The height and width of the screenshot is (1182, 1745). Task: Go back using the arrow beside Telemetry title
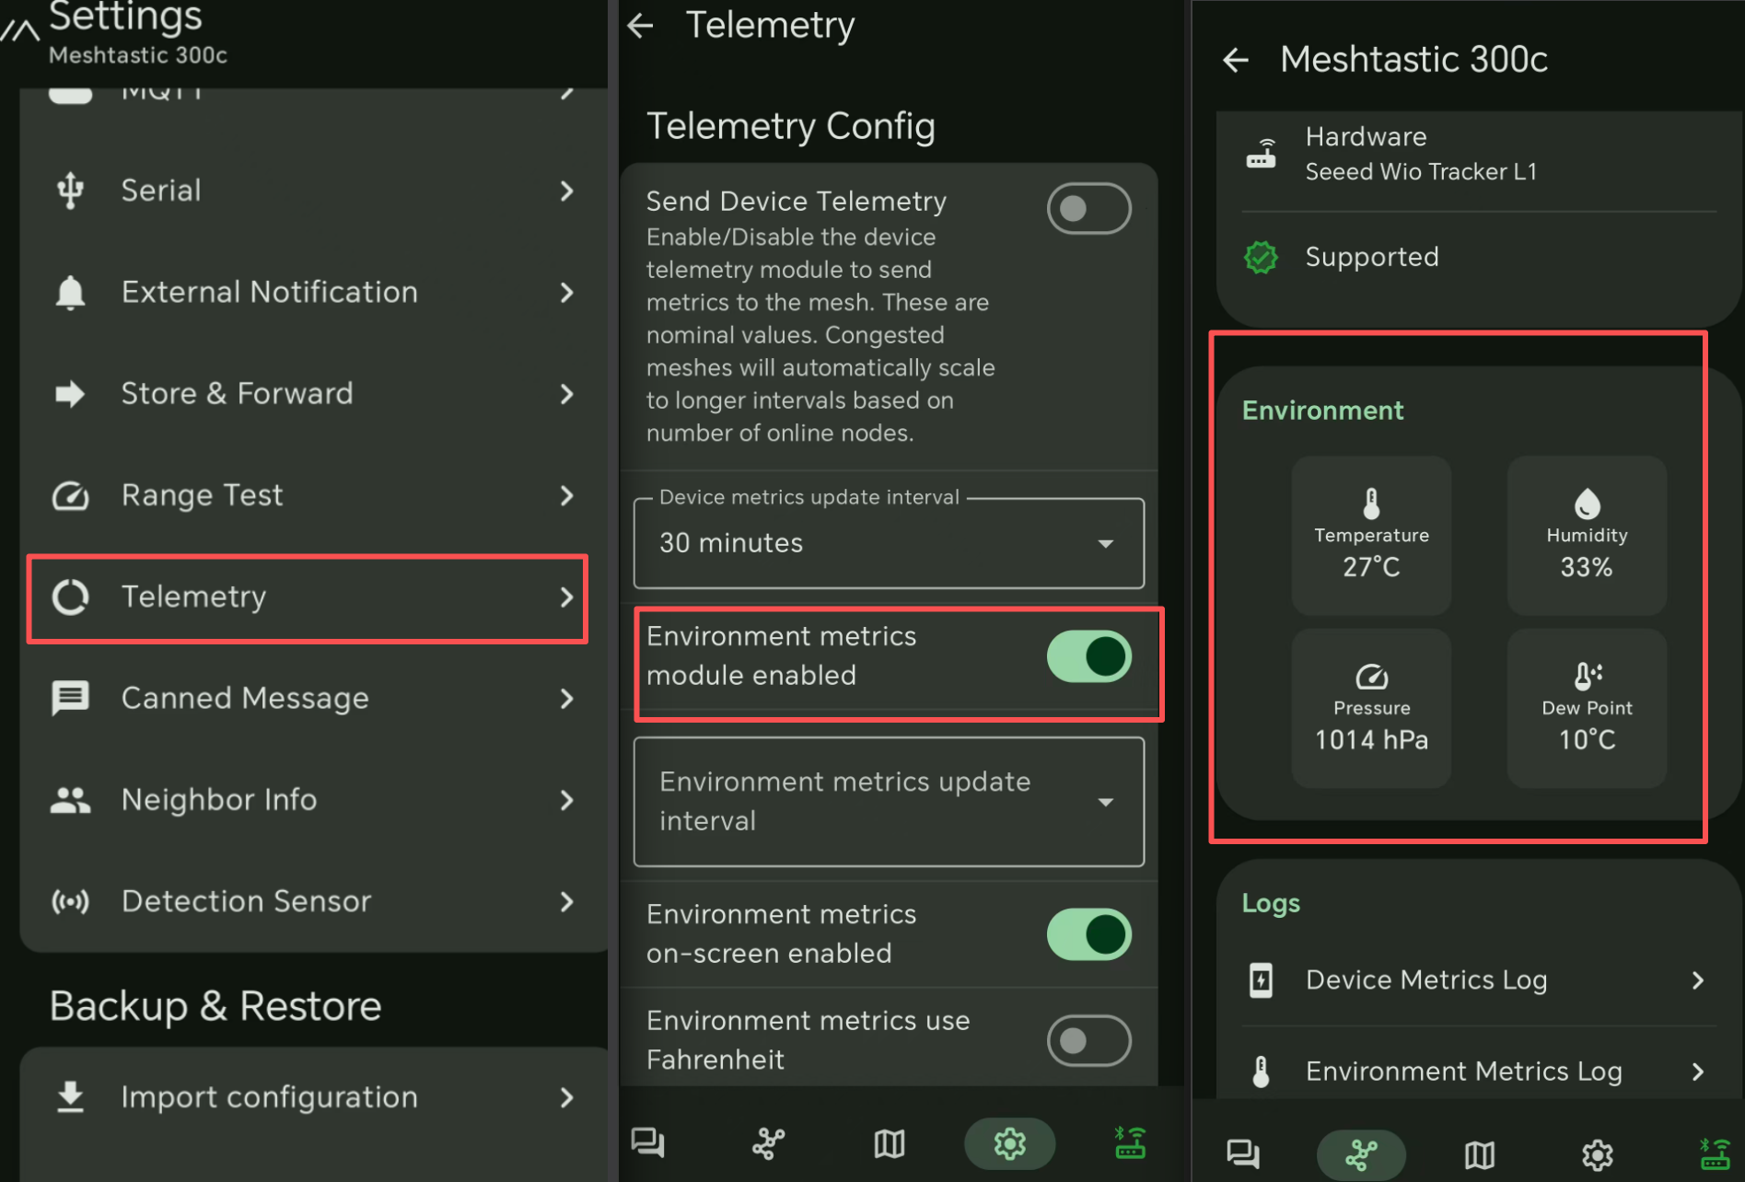point(641,26)
